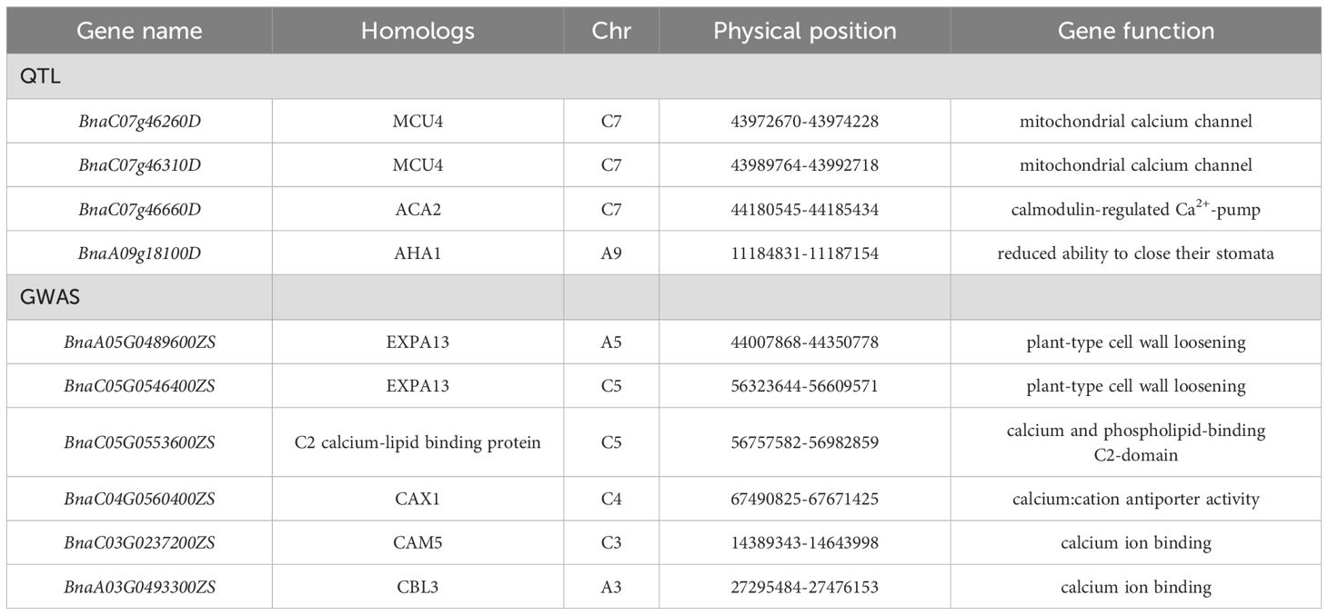Viewport: 1328px width, 615px height.
Task: Click the Chr column header
Action: 611,31
